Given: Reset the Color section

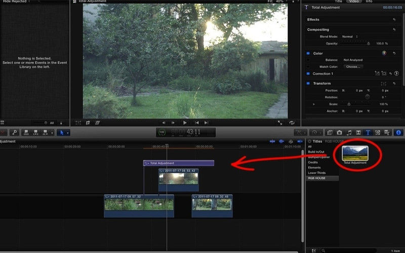Looking at the screenshot, I should (x=394, y=54).
